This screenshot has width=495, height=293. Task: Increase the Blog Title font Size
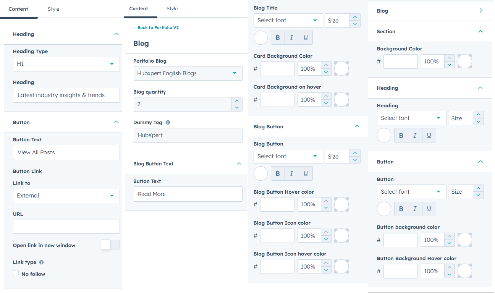click(x=355, y=17)
